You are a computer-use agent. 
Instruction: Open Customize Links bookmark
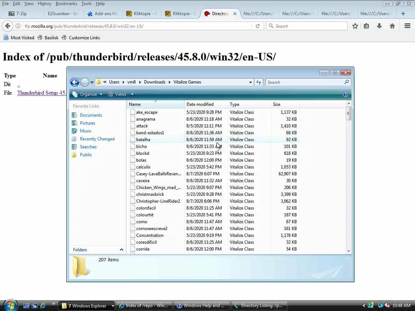click(81, 37)
